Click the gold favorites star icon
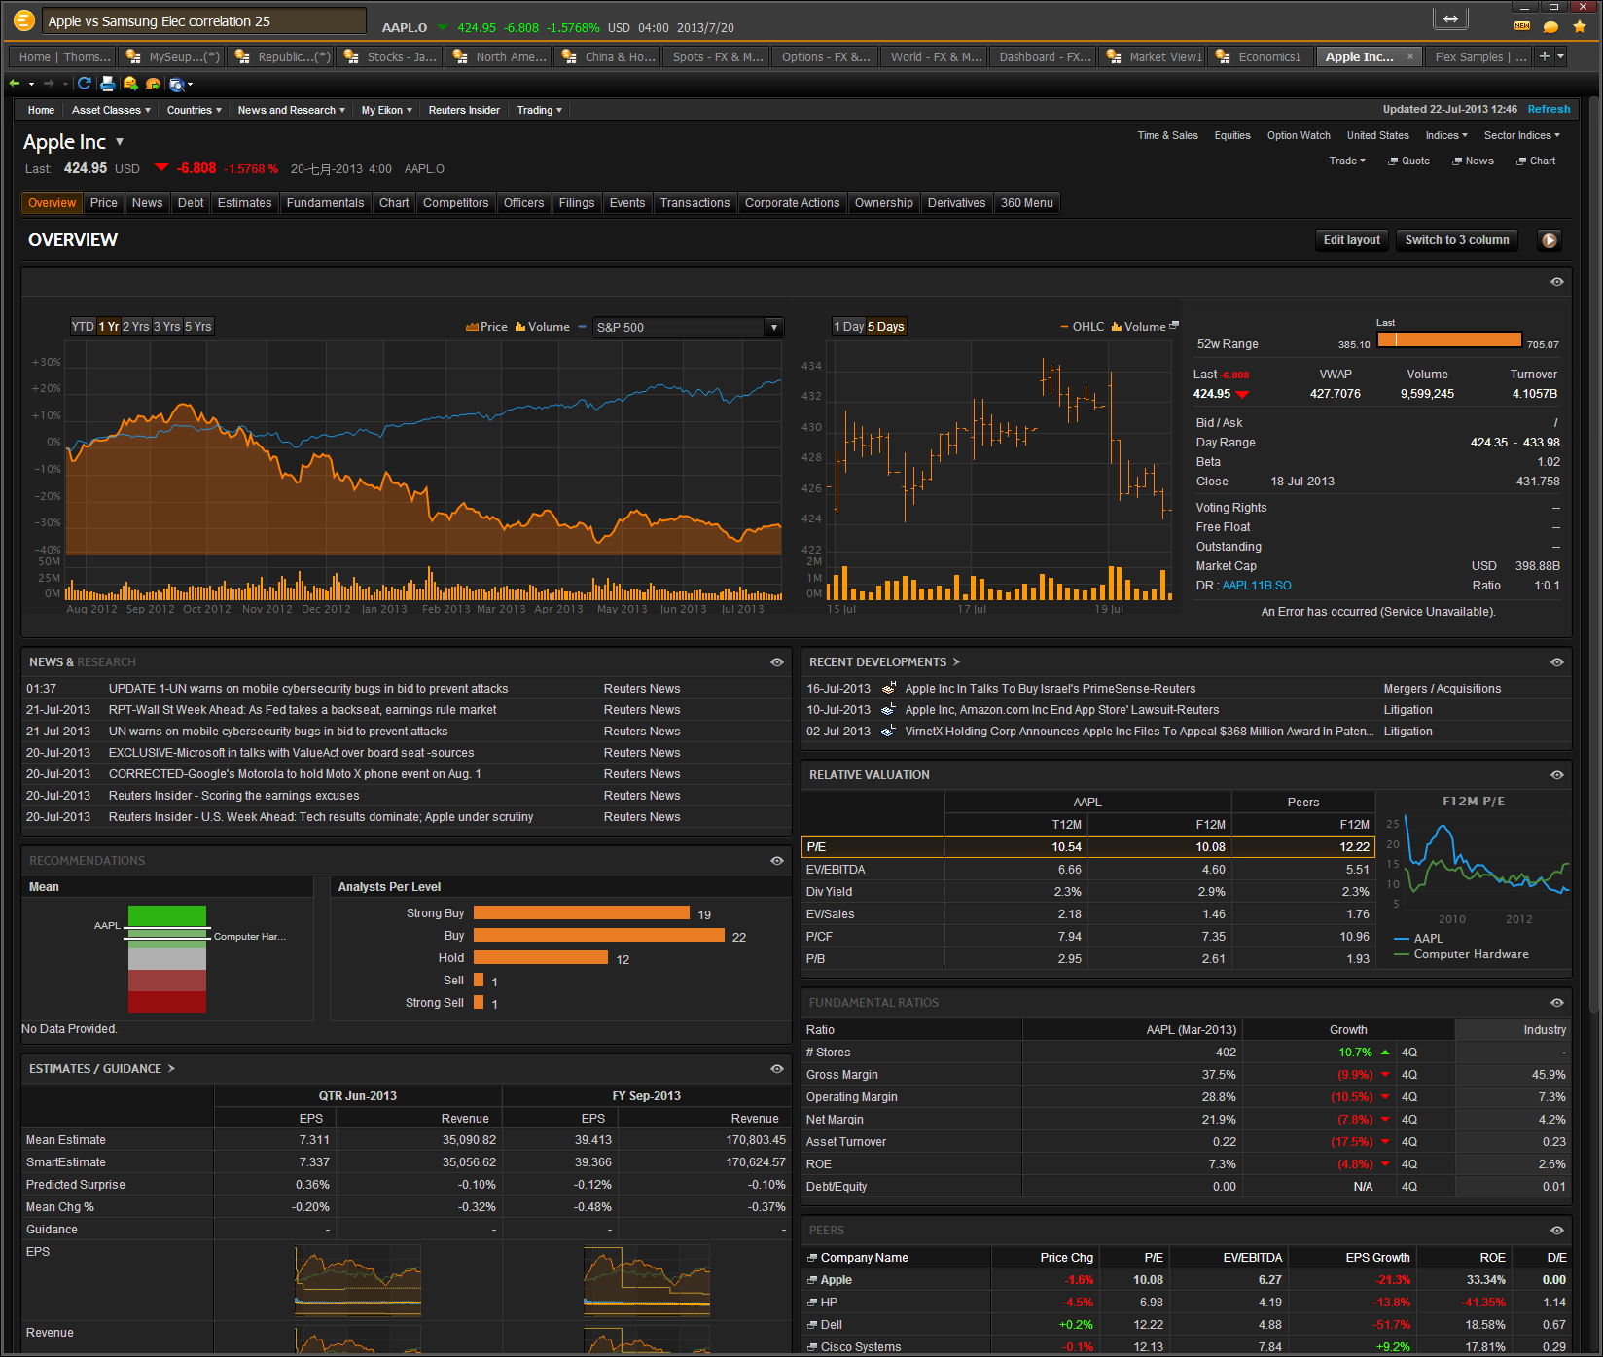1603x1357 pixels. point(1580,26)
